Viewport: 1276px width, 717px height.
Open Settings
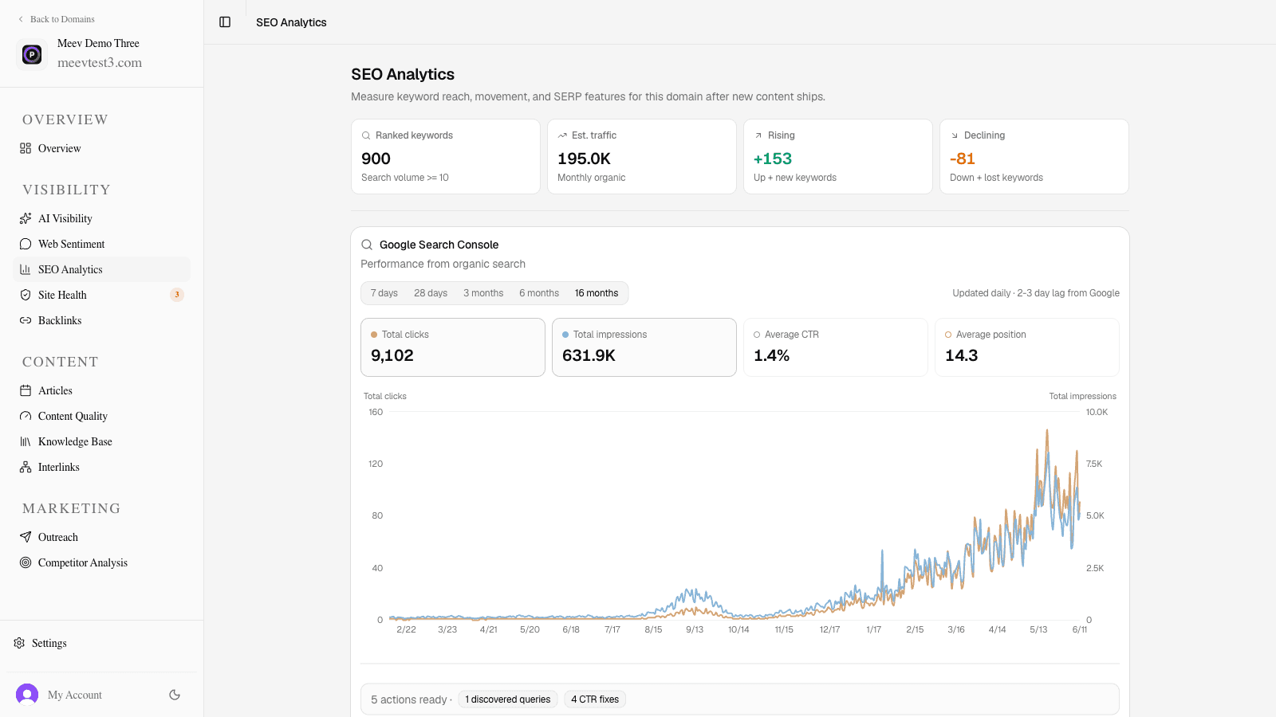tap(102, 643)
